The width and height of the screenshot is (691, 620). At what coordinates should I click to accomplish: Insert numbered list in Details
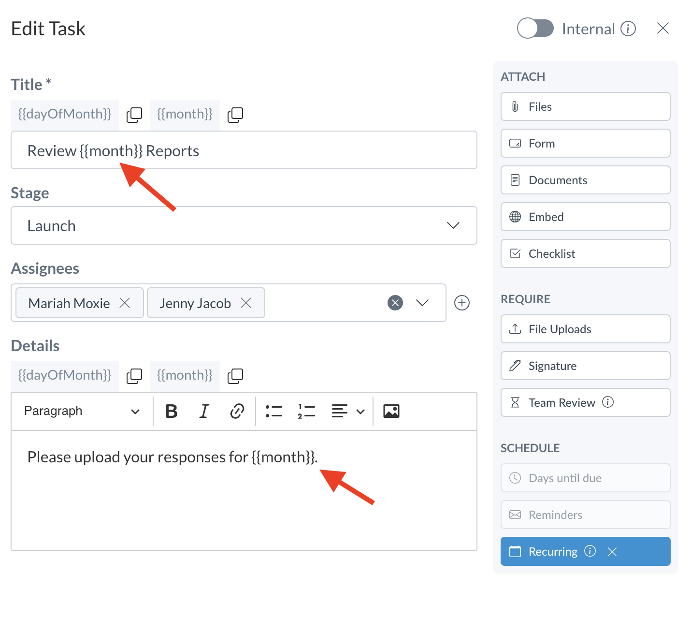(x=306, y=411)
